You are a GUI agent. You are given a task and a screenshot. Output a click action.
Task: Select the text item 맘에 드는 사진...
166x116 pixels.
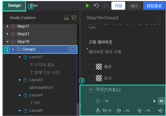coord(49,72)
